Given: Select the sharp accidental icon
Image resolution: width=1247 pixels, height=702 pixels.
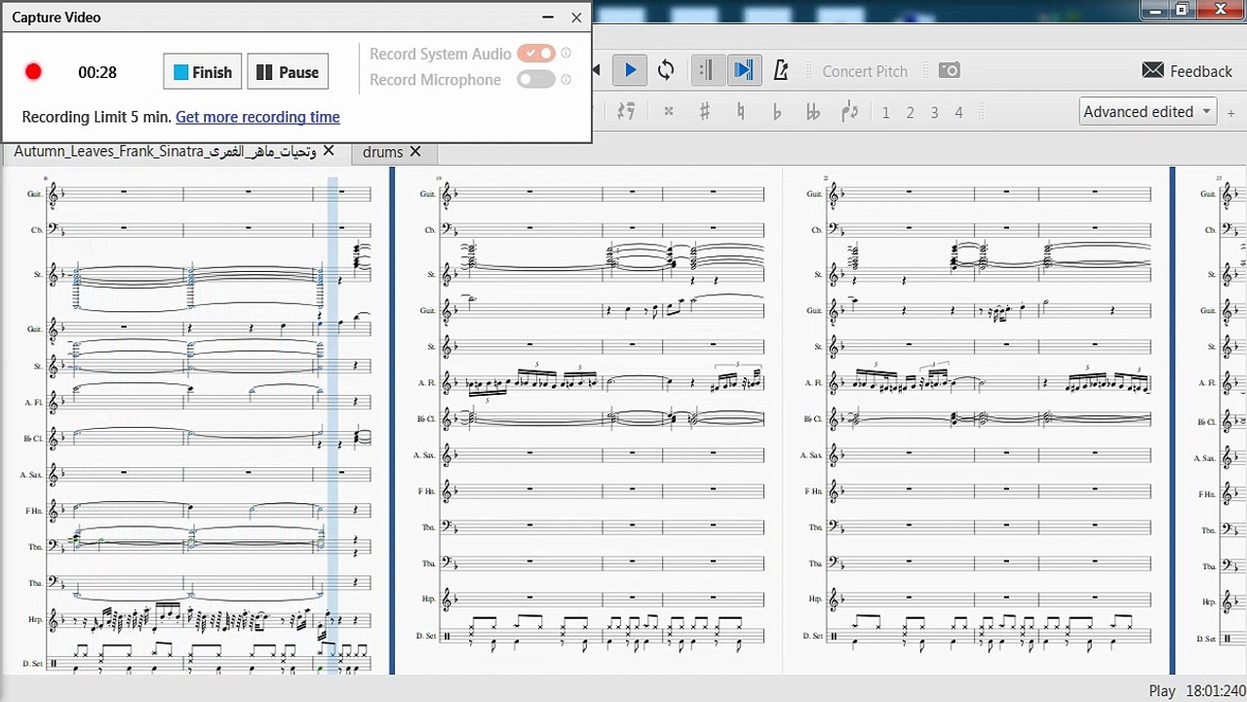Looking at the screenshot, I should tap(704, 112).
